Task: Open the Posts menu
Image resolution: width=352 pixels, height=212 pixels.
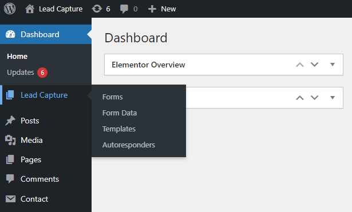Action: coord(30,121)
